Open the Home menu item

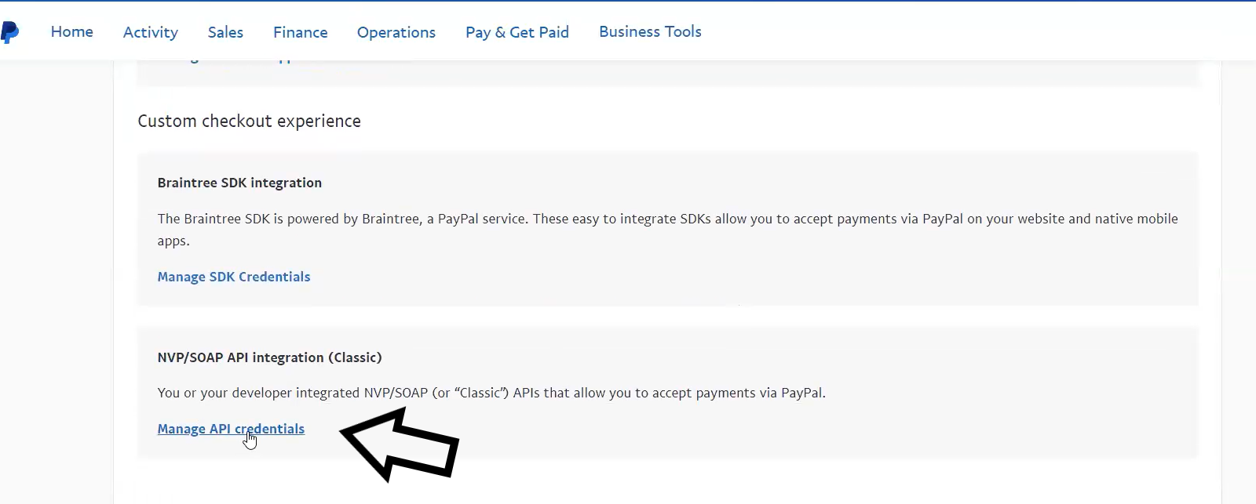tap(72, 32)
